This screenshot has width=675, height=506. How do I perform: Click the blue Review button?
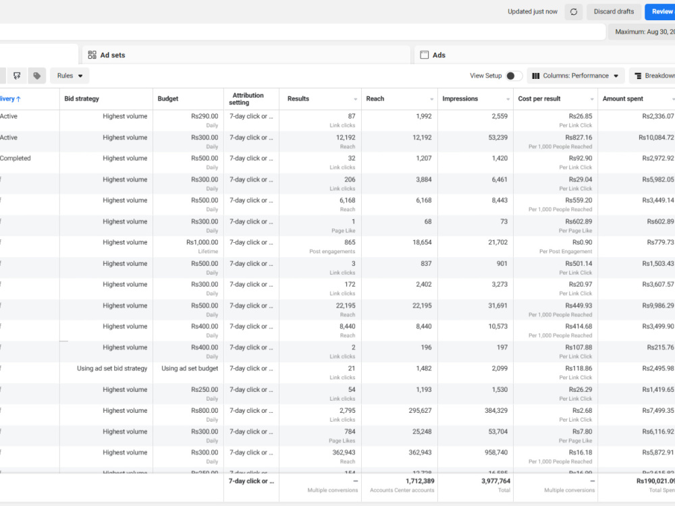point(660,11)
